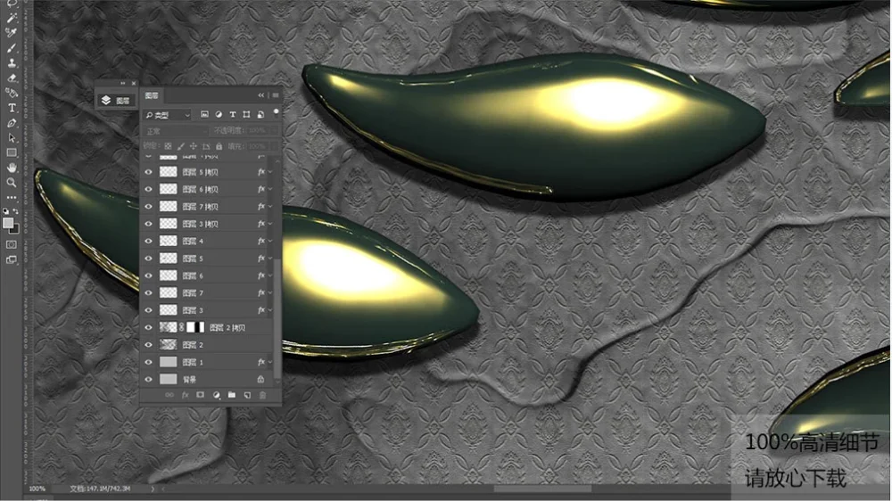Click the background color swatch
892x501 pixels.
coord(16,230)
